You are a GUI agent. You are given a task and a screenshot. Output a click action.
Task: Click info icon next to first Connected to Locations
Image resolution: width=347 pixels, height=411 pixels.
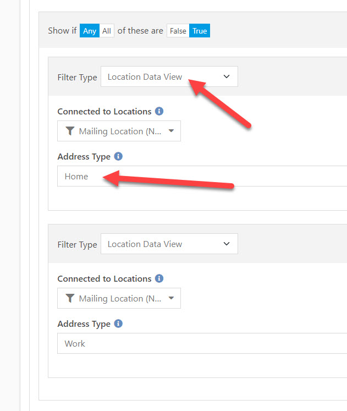click(x=159, y=111)
